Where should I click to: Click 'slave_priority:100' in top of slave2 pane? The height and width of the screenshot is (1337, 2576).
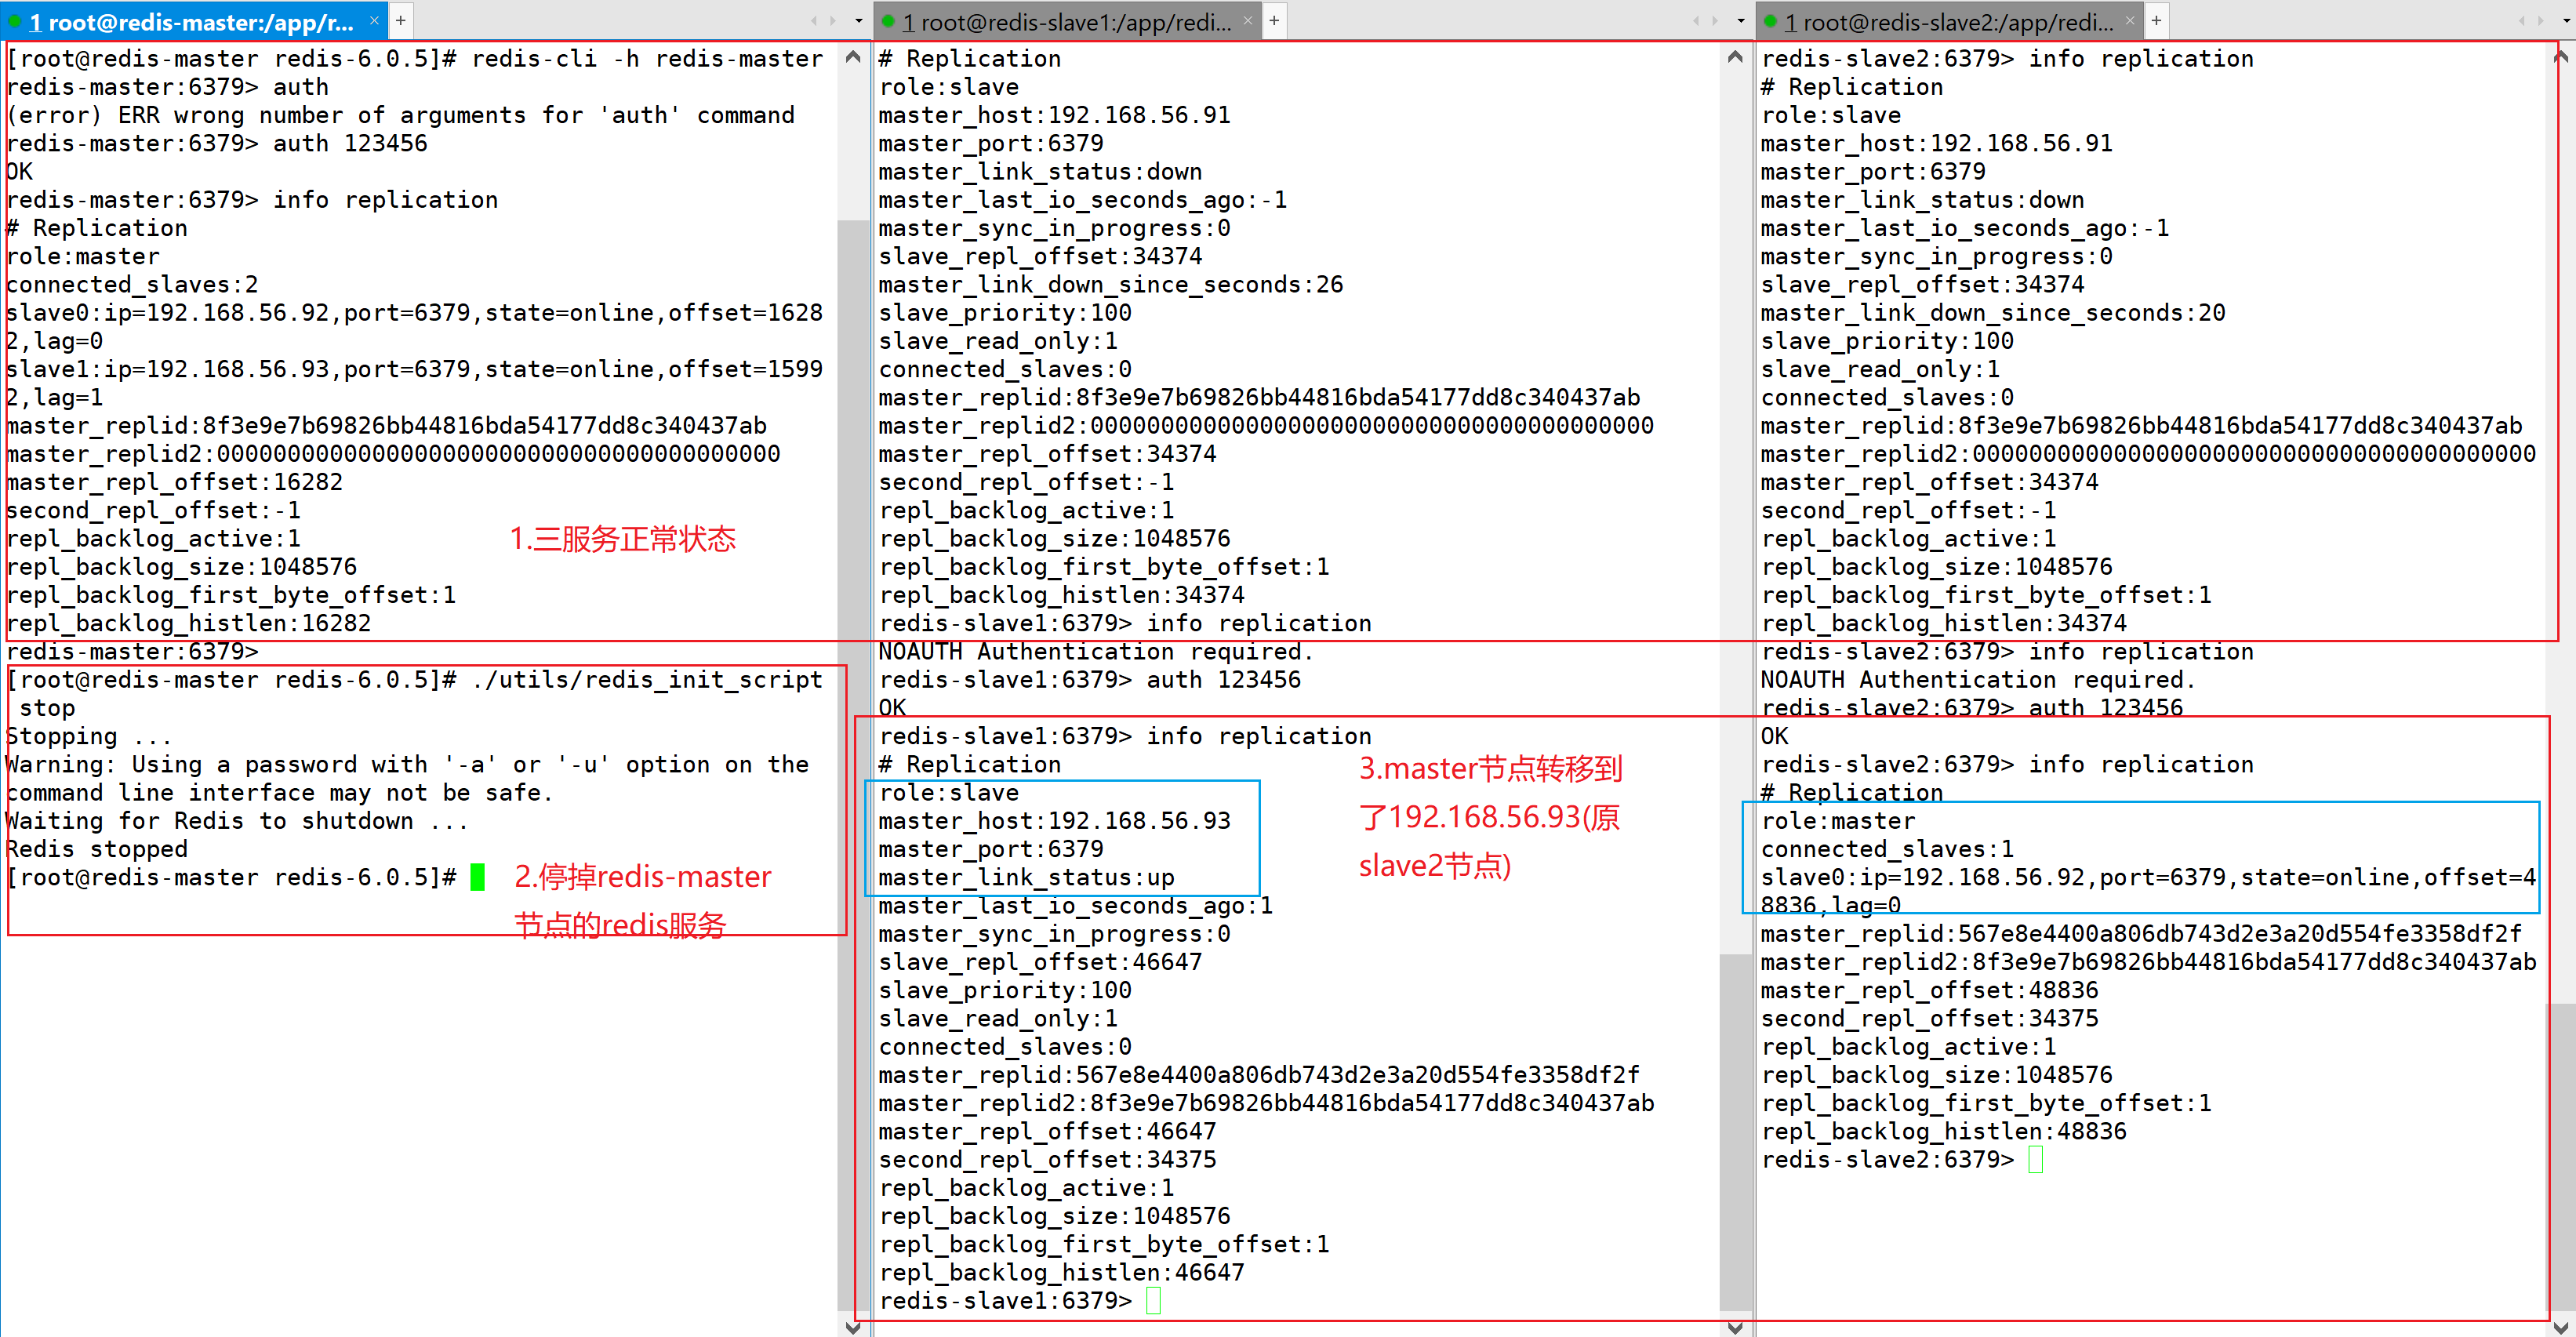(1888, 340)
